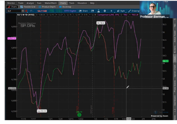
Task: Click the 52.38 crosshair price label
Action: point(165,88)
